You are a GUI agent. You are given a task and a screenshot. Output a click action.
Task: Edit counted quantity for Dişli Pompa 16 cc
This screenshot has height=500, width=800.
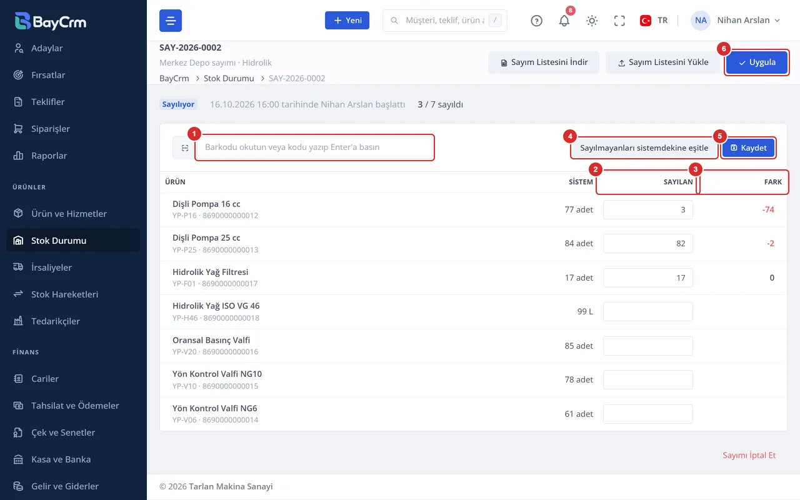(647, 210)
